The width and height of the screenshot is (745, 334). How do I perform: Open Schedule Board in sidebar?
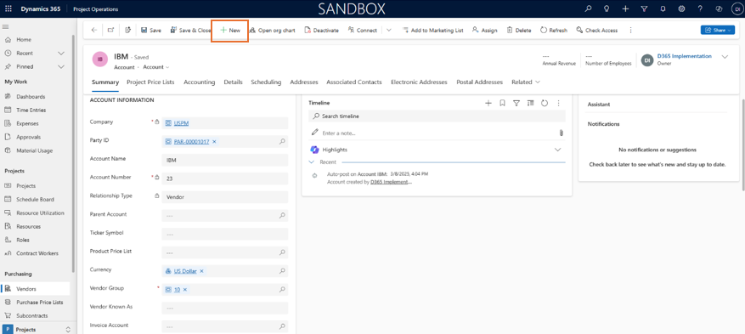click(x=35, y=200)
